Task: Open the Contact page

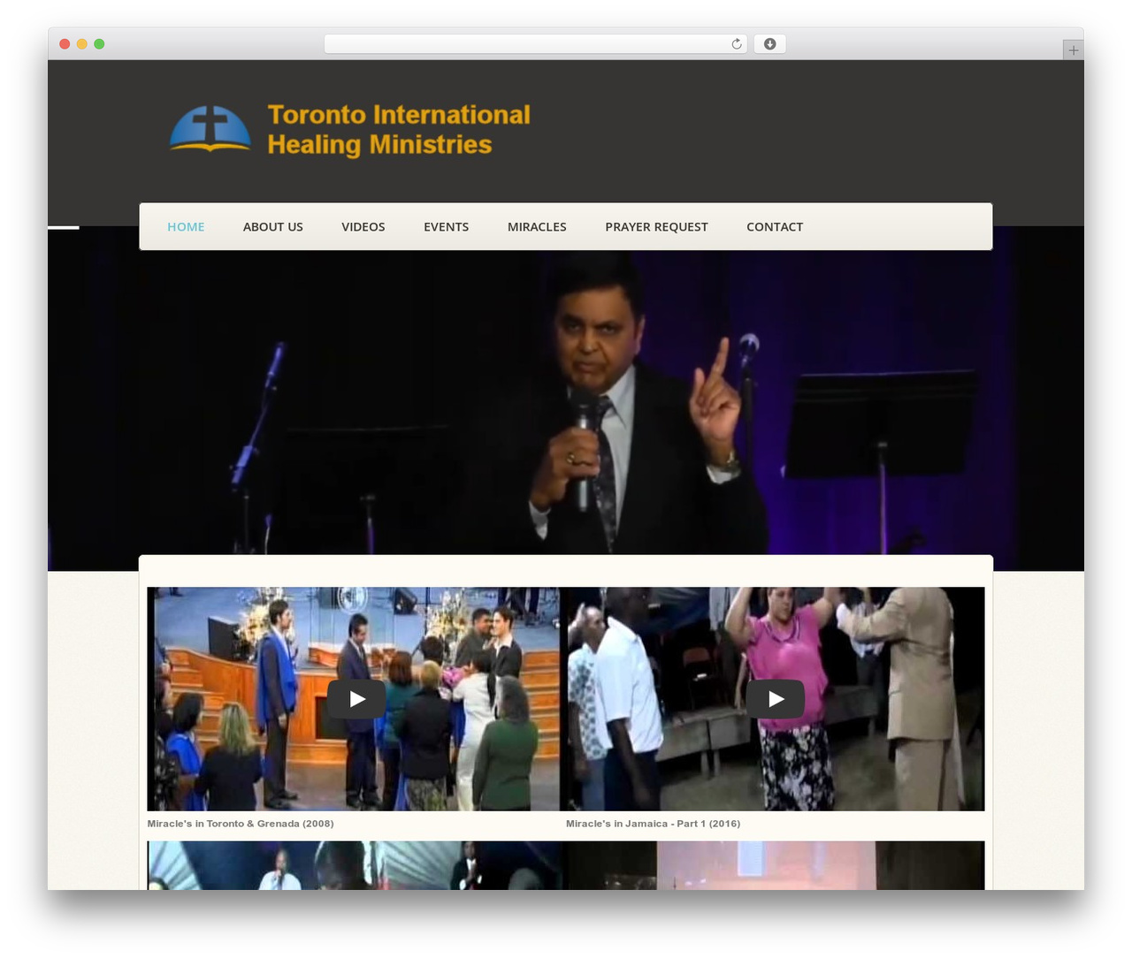Action: click(x=775, y=227)
